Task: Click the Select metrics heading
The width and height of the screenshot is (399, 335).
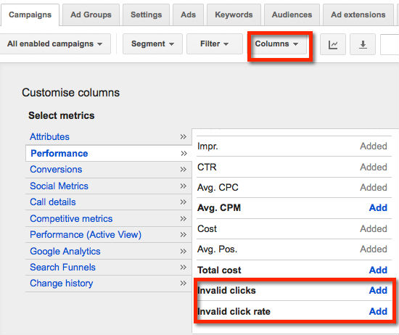Action: (62, 115)
